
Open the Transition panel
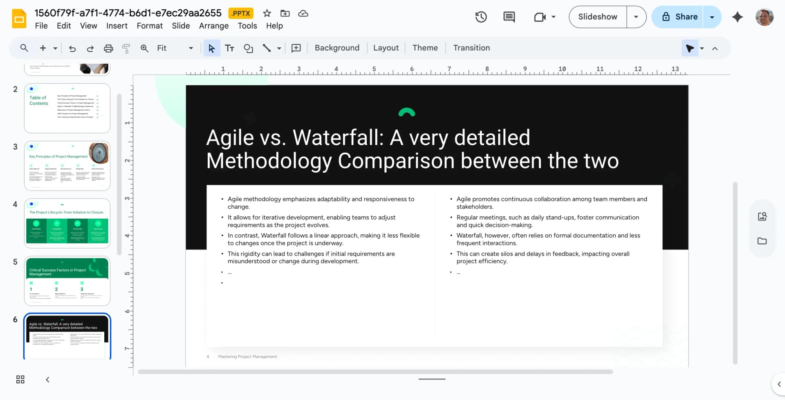471,48
